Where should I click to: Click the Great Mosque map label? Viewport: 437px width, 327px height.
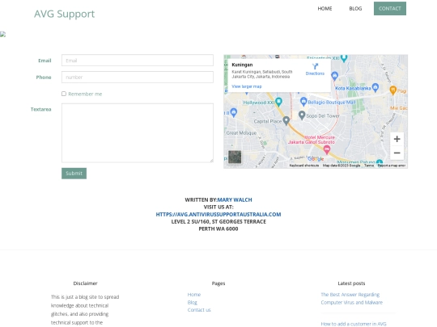[241, 133]
